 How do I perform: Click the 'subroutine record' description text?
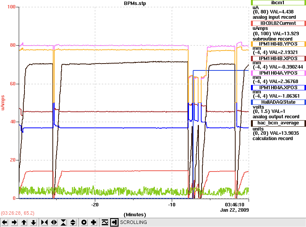click(x=272, y=39)
